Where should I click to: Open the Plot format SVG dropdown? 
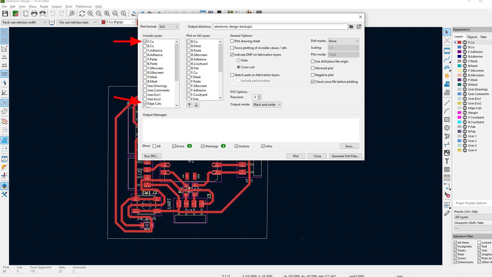168,27
